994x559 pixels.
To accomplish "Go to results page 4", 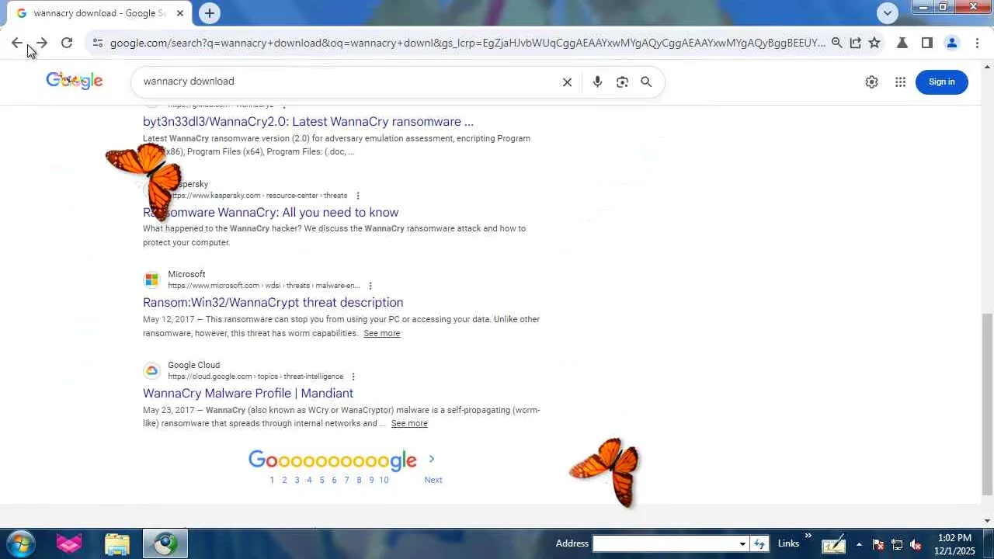I will [309, 480].
